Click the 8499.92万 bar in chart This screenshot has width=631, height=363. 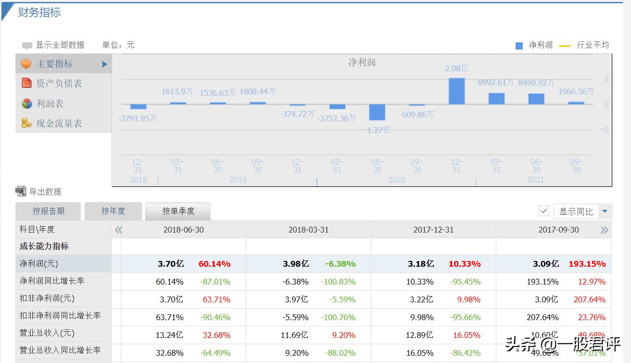(x=536, y=99)
